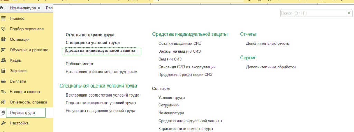Open Продления сроков носки СИЗ
This screenshot has height=132, width=354.
[x=185, y=74]
